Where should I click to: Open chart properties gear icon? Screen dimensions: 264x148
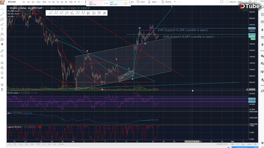point(250,2)
